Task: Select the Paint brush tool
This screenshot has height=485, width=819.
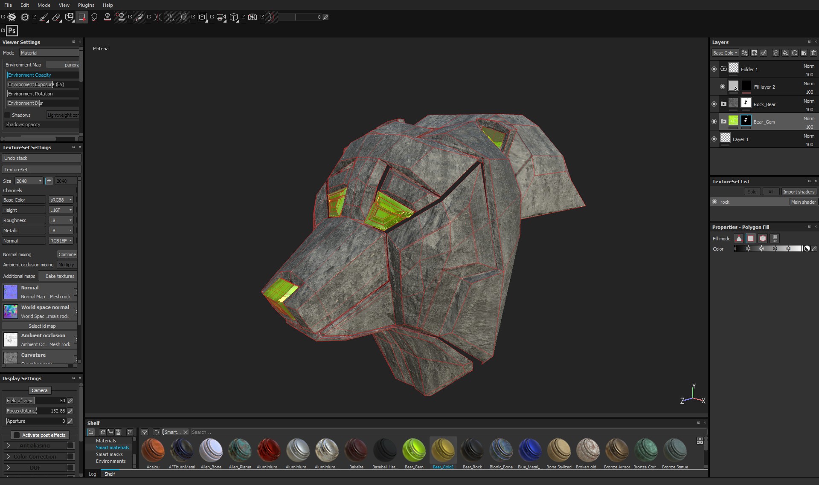Action: tap(44, 17)
